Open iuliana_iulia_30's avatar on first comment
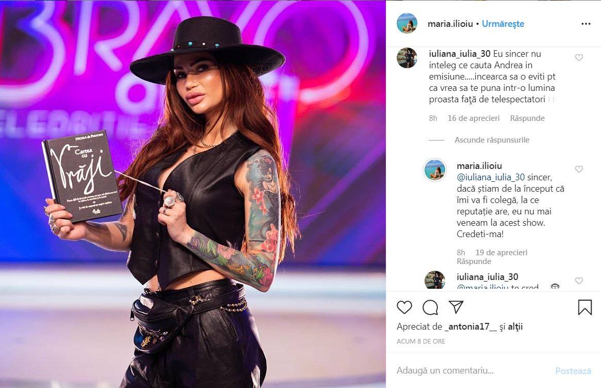 pyautogui.click(x=407, y=58)
